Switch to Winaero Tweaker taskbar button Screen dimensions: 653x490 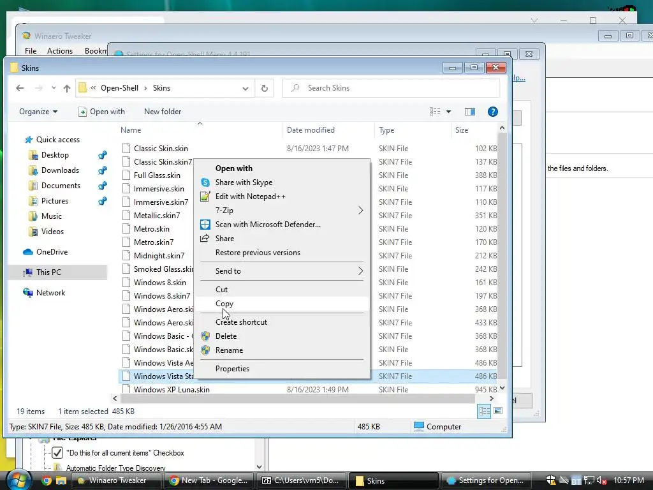point(116,480)
